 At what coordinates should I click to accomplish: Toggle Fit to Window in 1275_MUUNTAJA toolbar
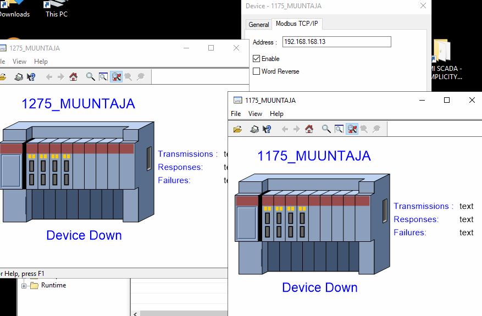pos(116,77)
